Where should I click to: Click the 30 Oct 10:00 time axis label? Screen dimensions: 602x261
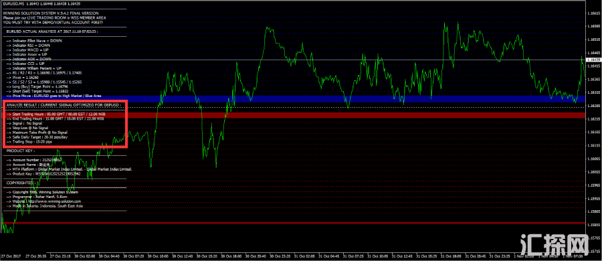coord(157,256)
